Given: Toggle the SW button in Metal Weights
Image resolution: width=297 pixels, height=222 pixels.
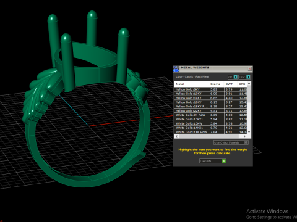Looking at the screenshot, I should point(233,77).
